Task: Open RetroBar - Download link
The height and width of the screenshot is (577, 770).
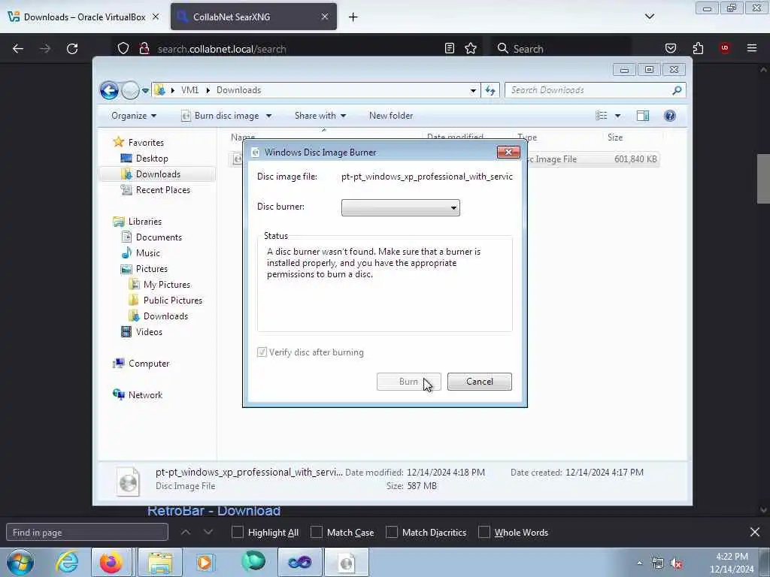Action: (x=214, y=511)
